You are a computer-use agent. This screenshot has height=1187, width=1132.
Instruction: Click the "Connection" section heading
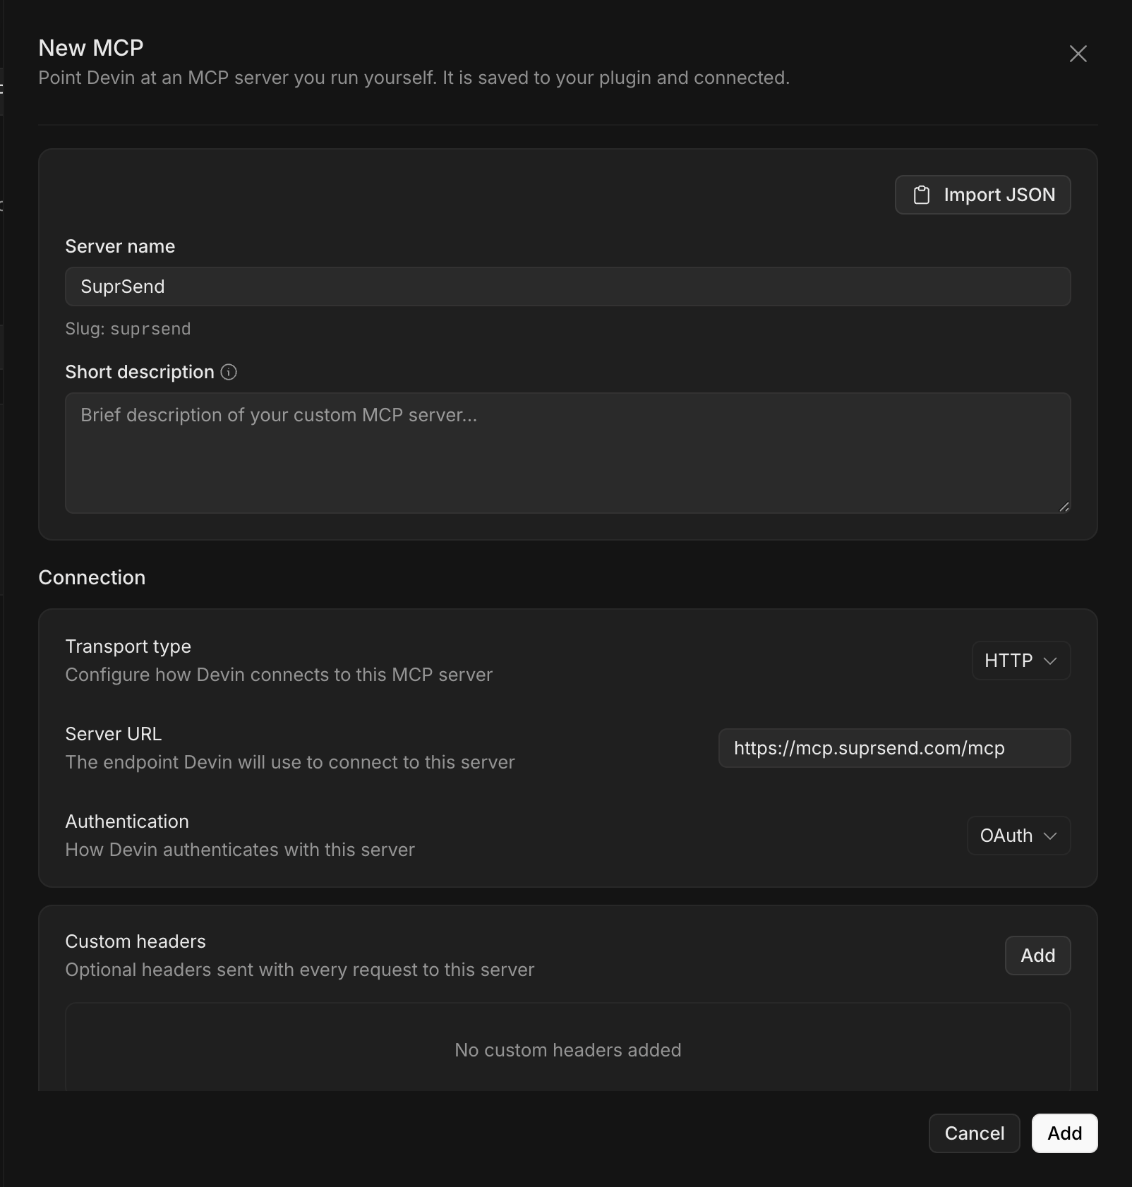coord(92,577)
